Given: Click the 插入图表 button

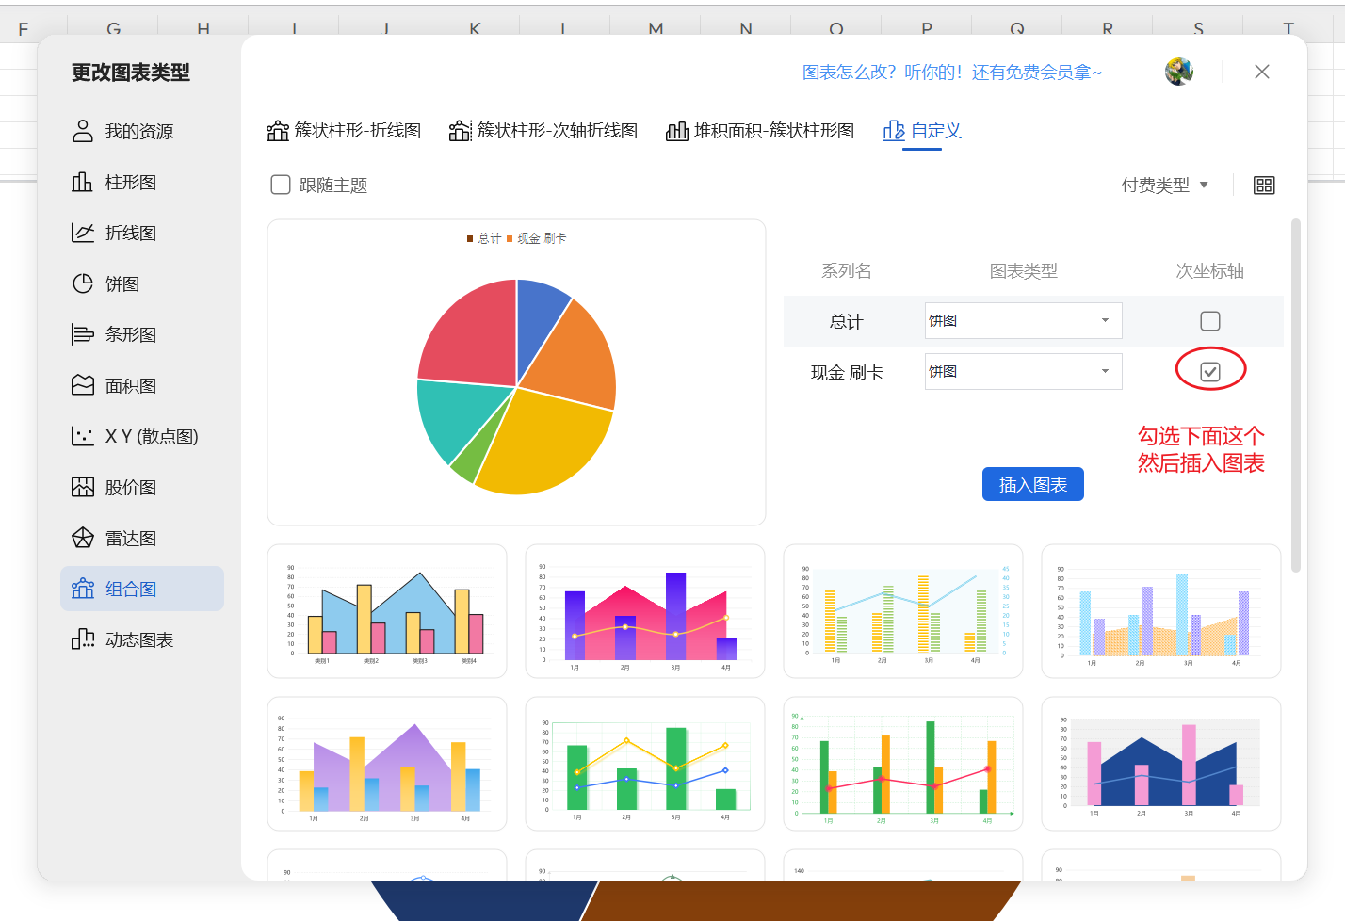Looking at the screenshot, I should coord(1032,484).
